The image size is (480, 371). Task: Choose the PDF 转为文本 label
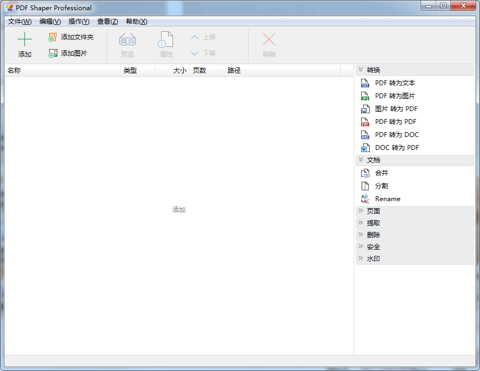coord(395,83)
